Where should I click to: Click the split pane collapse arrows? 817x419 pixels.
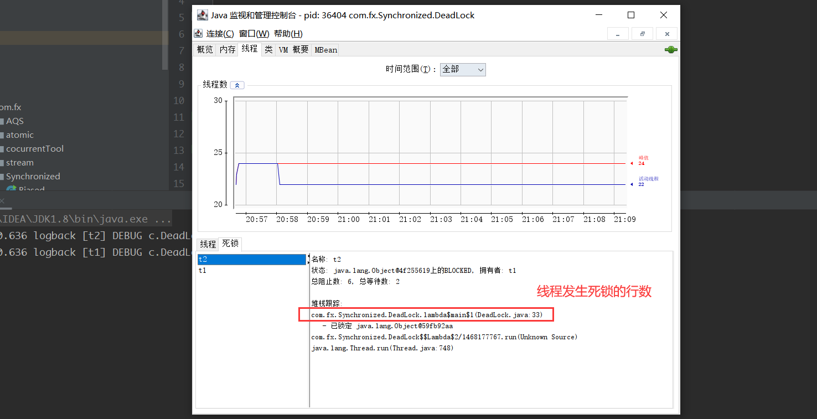tap(309, 259)
